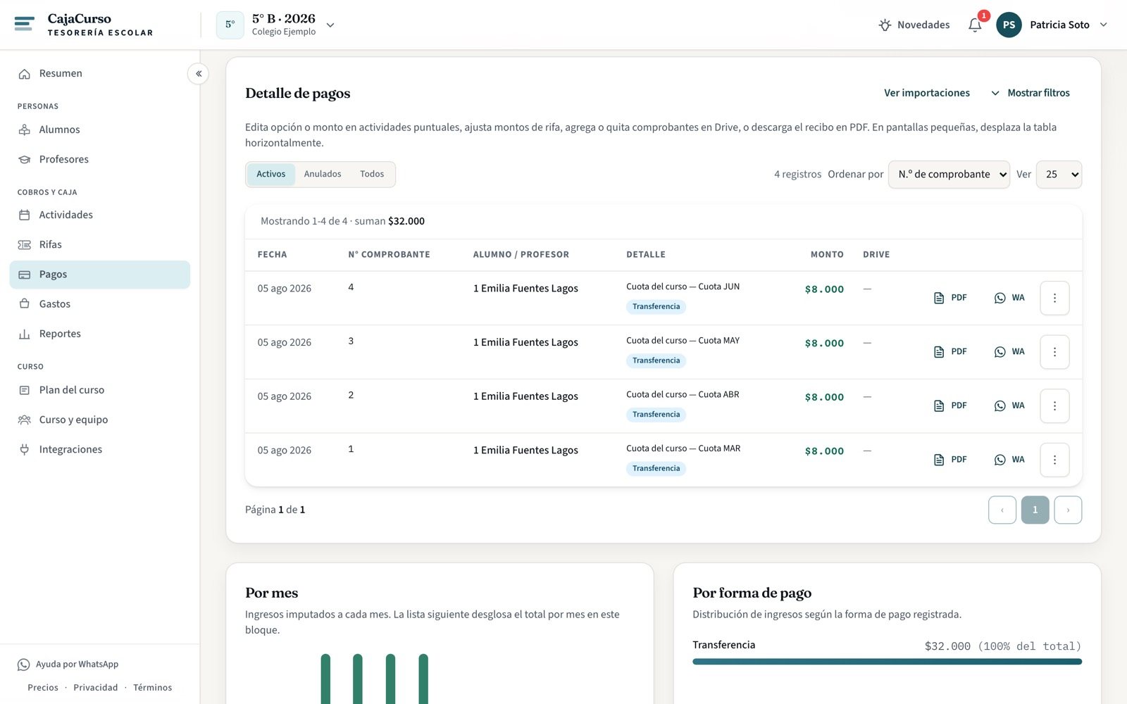
Task: Open the Ordenar por dropdown
Action: click(x=949, y=175)
